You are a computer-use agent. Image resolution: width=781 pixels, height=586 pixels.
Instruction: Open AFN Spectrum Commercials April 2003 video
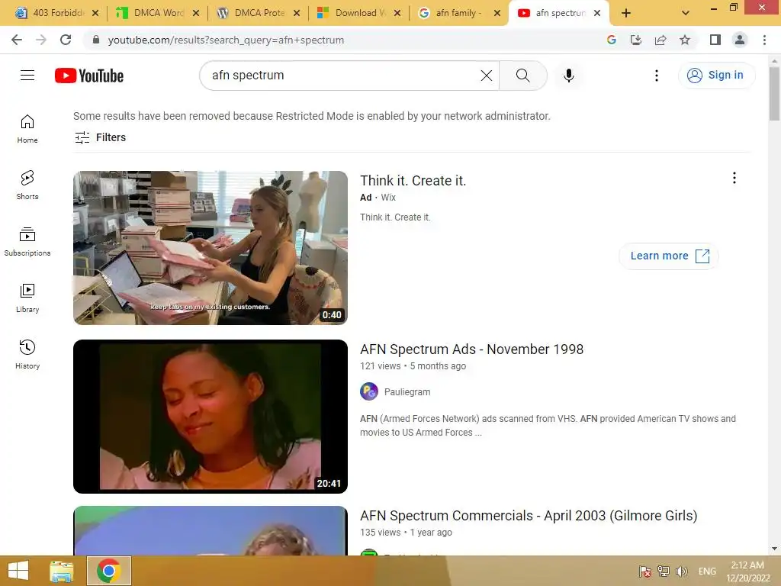[529, 516]
